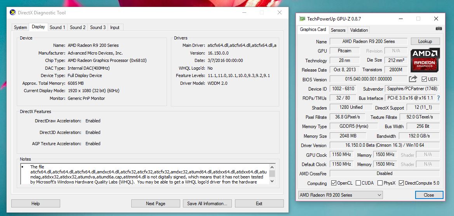Screen dimensions: 454x216
Task: Click the DirectX Support 12 (11_1) field
Action: (423, 107)
